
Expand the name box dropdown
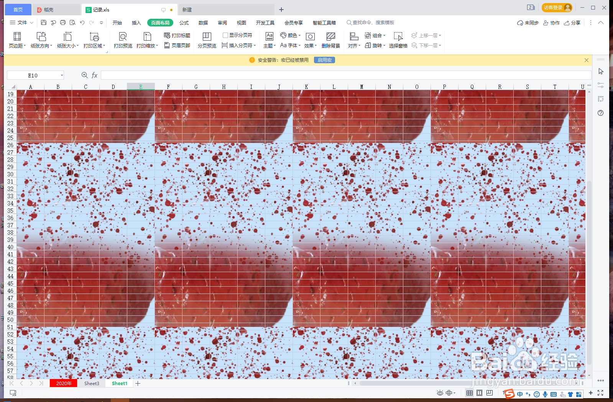pyautogui.click(x=62, y=75)
